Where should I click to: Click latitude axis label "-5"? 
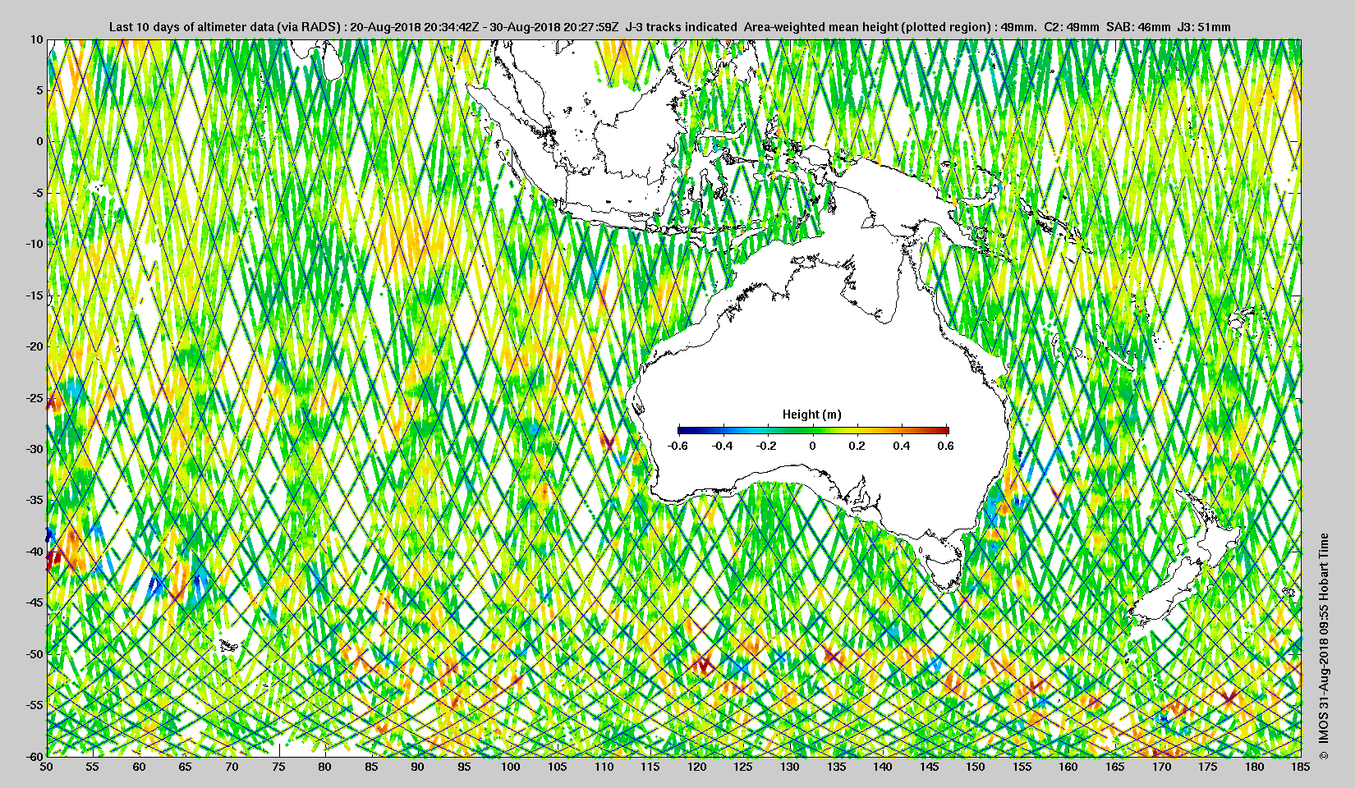point(37,193)
